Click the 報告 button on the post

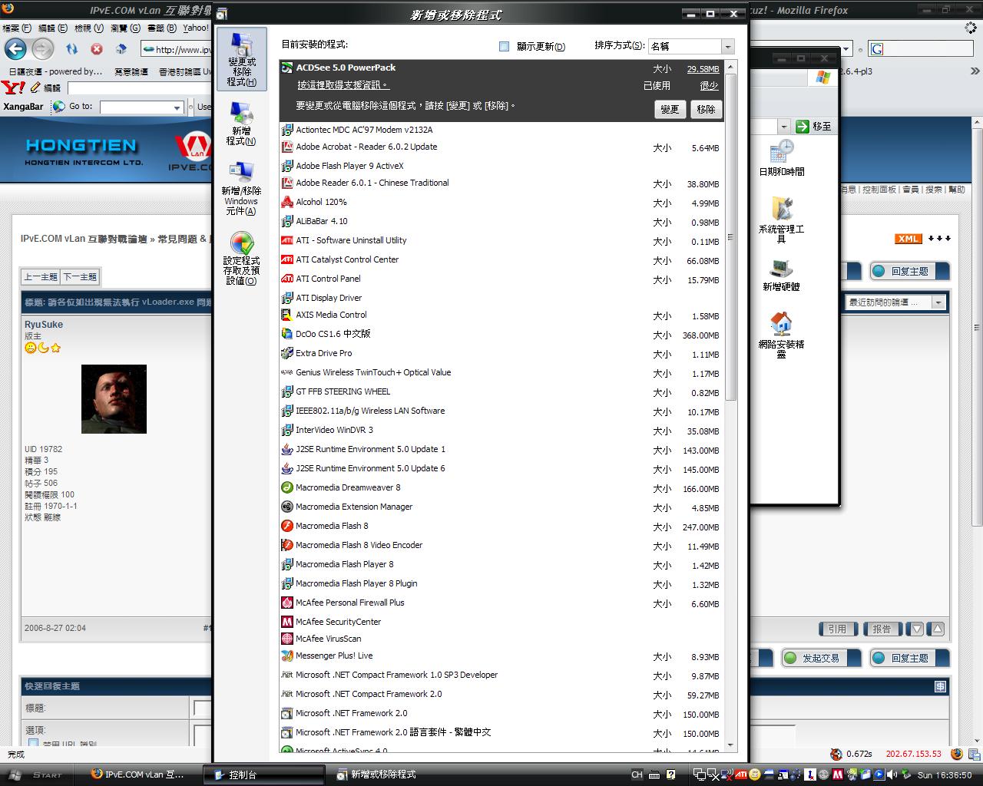tap(882, 629)
